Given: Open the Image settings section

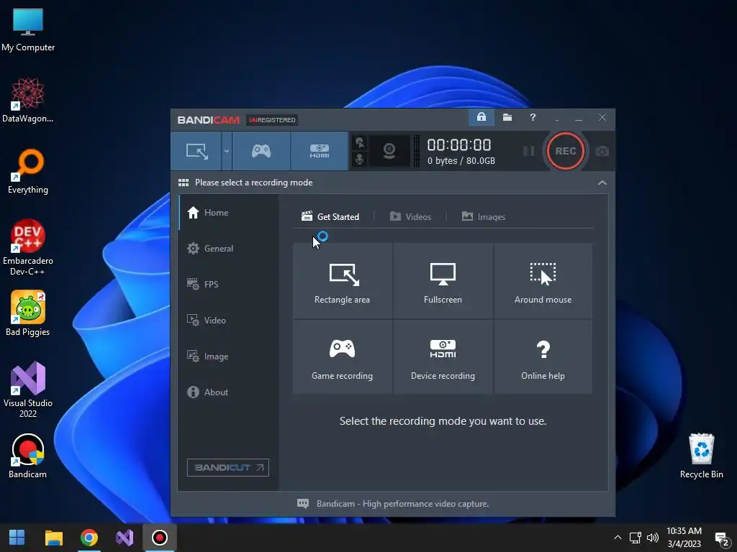Looking at the screenshot, I should [x=228, y=356].
